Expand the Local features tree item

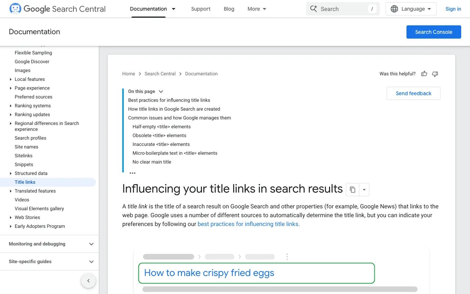[x=11, y=79]
